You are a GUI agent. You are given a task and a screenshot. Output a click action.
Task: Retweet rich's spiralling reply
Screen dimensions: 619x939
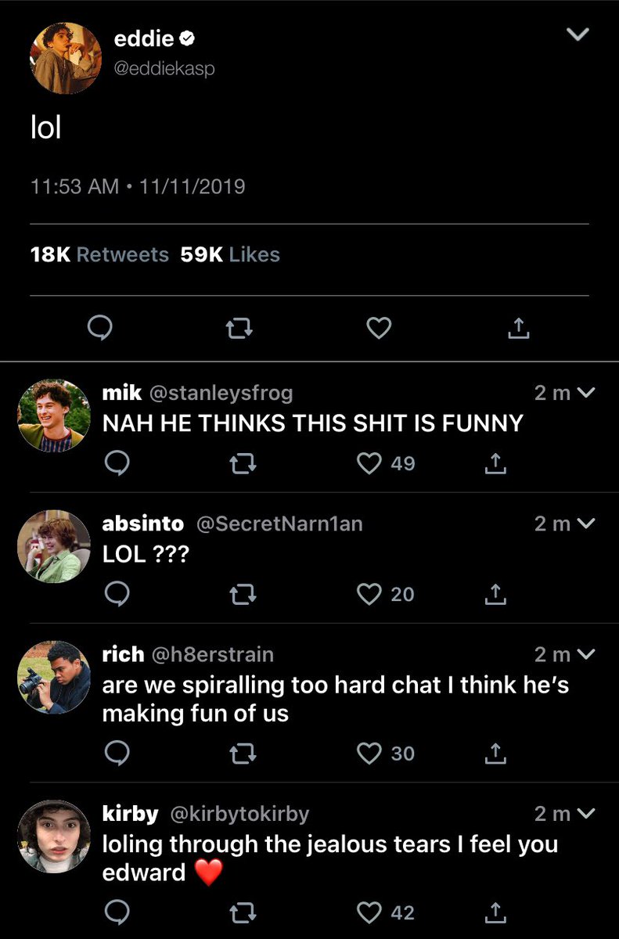click(x=243, y=754)
